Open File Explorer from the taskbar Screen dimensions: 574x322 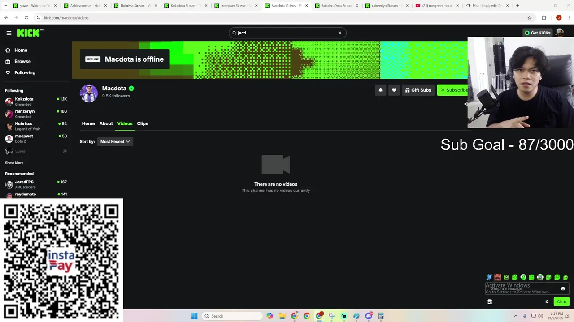click(x=282, y=316)
